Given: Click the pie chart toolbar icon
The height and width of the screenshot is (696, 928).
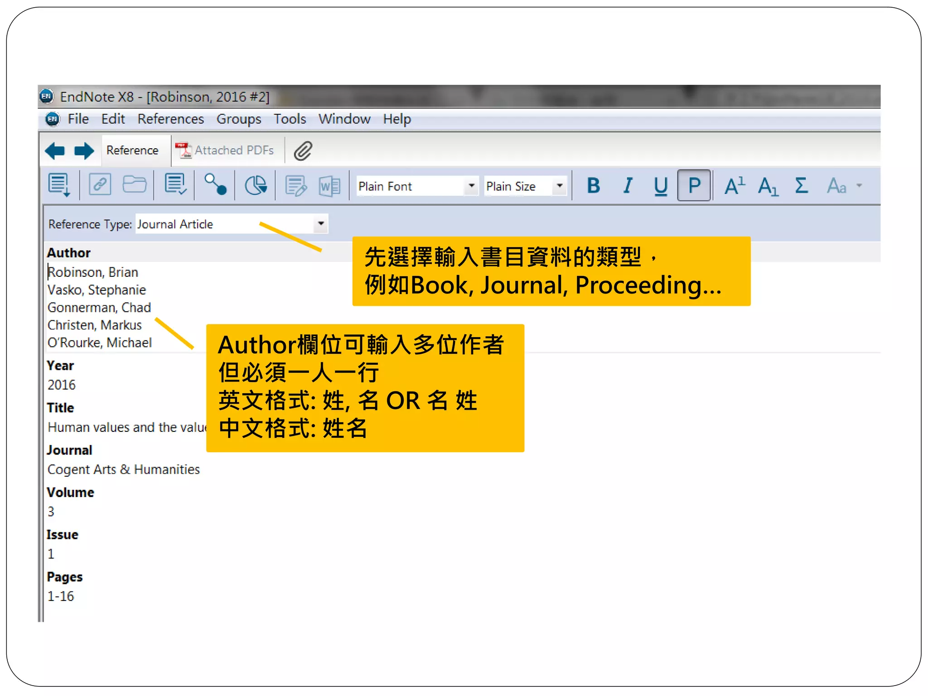Looking at the screenshot, I should point(256,185).
